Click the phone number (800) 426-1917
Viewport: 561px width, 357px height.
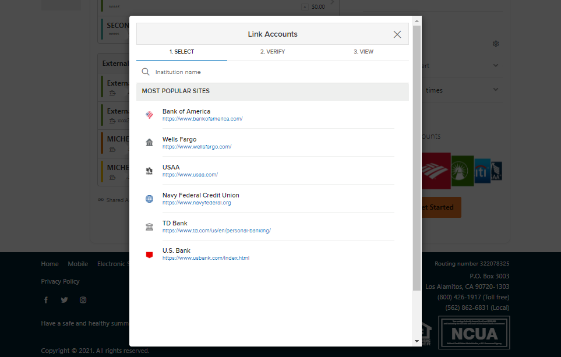click(459, 297)
